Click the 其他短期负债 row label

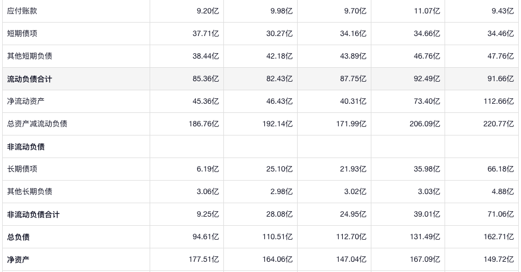coord(30,56)
